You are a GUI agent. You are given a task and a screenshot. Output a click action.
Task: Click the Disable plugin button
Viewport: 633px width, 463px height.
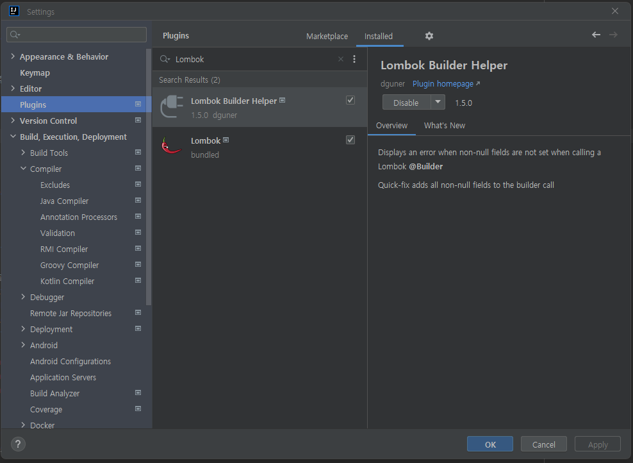click(x=406, y=102)
